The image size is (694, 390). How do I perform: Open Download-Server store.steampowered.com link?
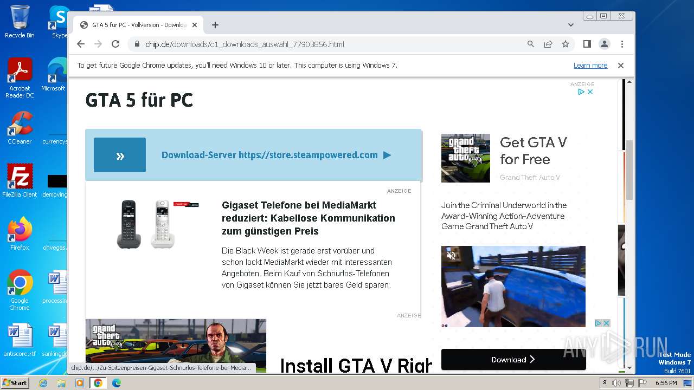click(x=276, y=155)
